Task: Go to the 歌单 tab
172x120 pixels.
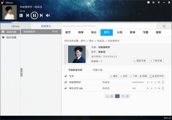Action: 132,32
